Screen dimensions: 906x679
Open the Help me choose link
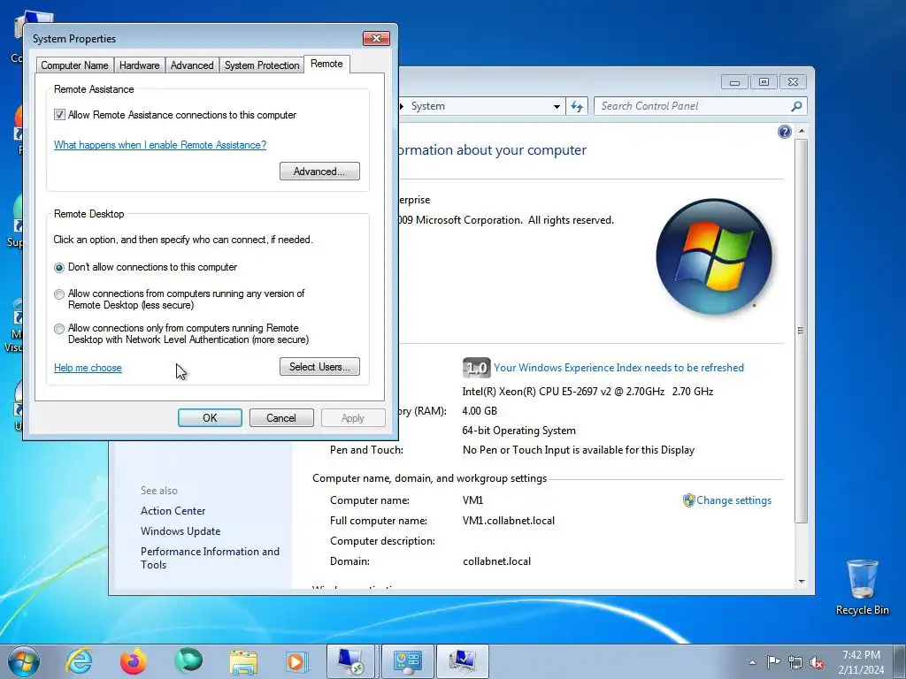click(x=88, y=368)
